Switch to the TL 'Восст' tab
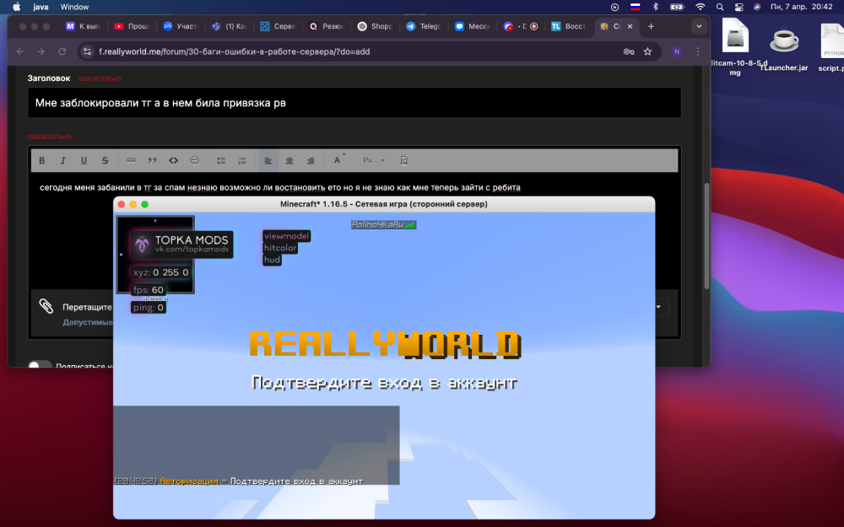 (x=568, y=26)
